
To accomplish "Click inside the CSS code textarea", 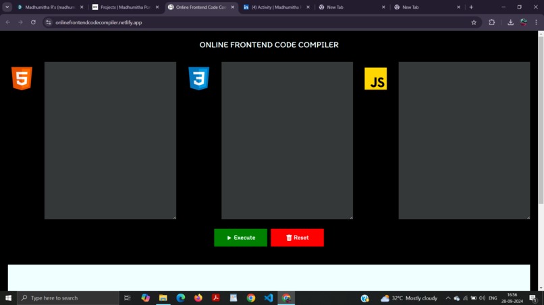I will [287, 140].
